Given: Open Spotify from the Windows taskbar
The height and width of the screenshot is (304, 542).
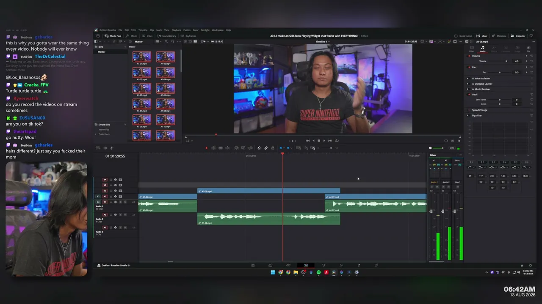Looking at the screenshot, I should [x=318, y=272].
